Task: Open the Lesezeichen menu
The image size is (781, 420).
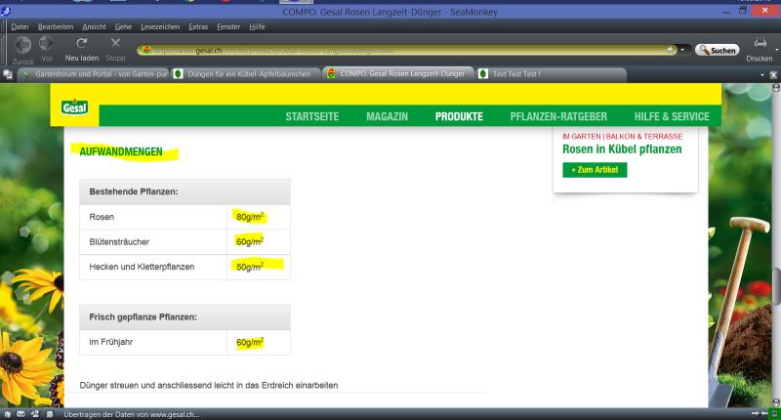Action: click(x=160, y=27)
